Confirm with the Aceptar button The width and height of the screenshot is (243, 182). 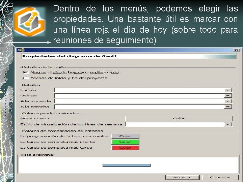click(182, 177)
